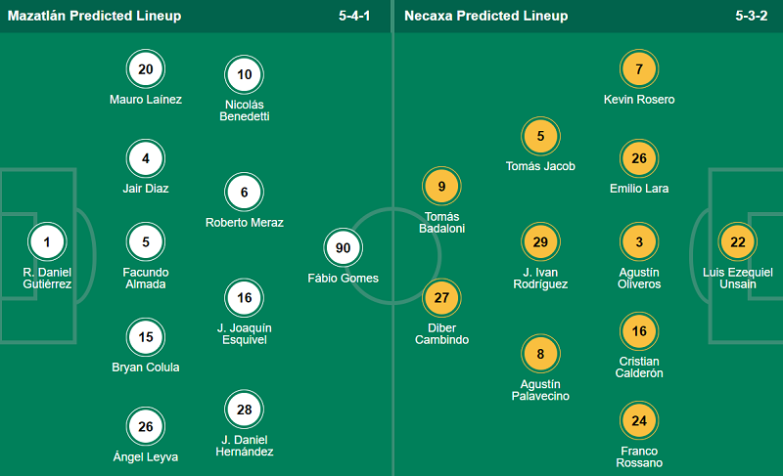Select Bryan Colula's number 15 badge
The width and height of the screenshot is (783, 476).
click(x=146, y=337)
